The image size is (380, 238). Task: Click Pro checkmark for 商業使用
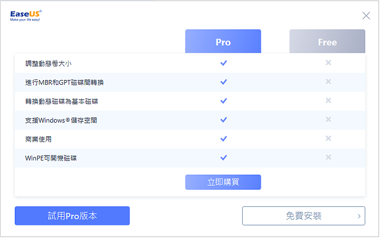tap(223, 138)
